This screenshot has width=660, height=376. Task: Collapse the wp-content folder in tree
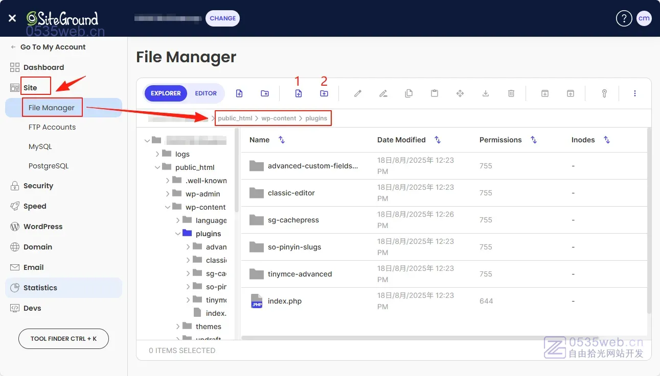tap(168, 207)
